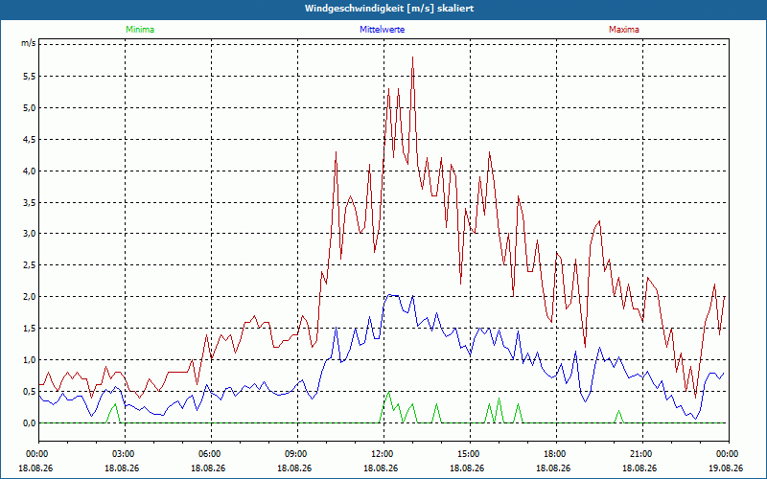Click the 2,0 y-axis value

coord(30,297)
